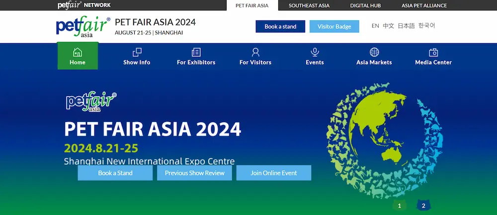Click Previous Show Review button
The image size is (497, 215).
pos(195,173)
